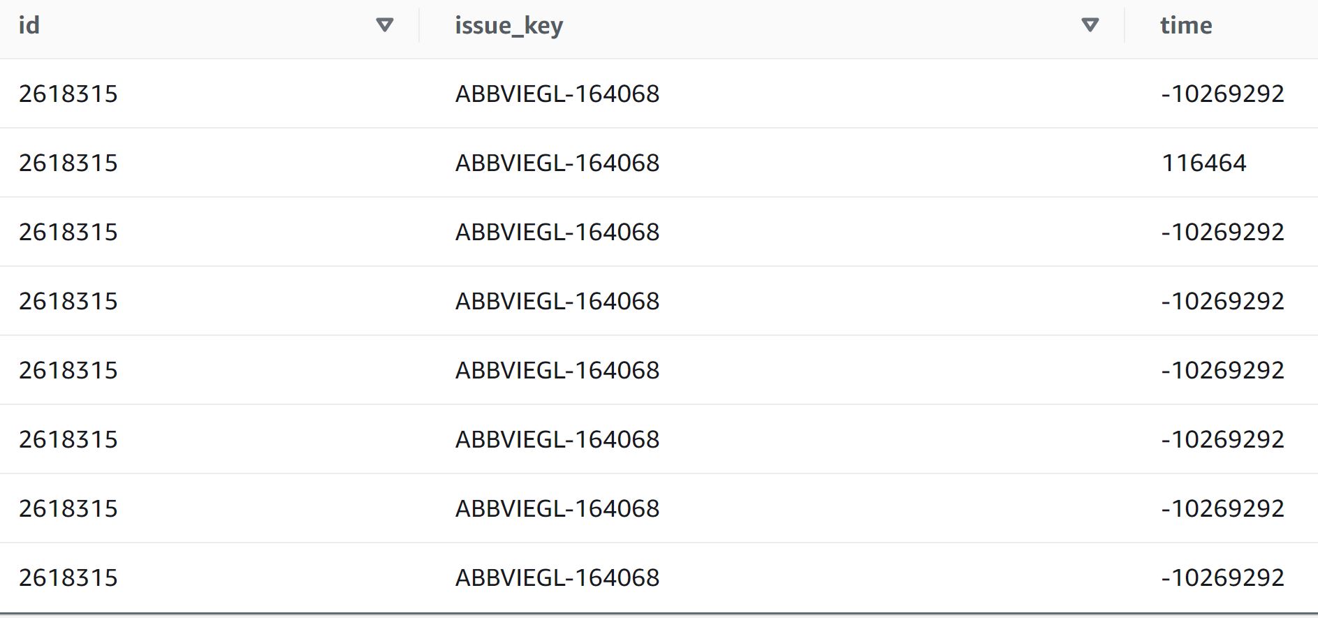Viewport: 1318px width, 618px height.
Task: Select the fourth row's issue_key cell
Action: point(557,301)
